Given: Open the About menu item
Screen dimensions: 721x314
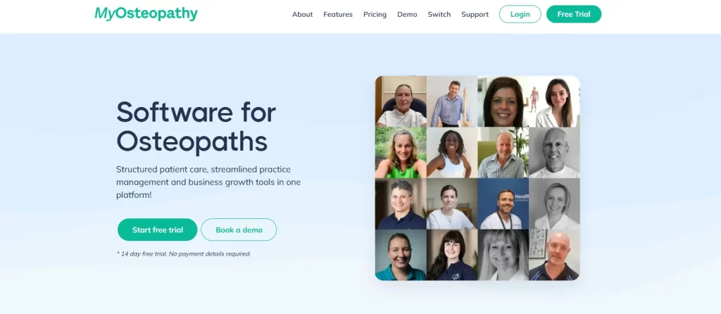Looking at the screenshot, I should 302,14.
